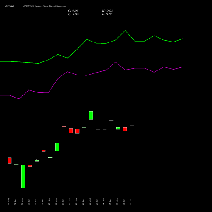Click the high value H: 9.05
This screenshot has width=212, height=212.
click(x=107, y=11)
